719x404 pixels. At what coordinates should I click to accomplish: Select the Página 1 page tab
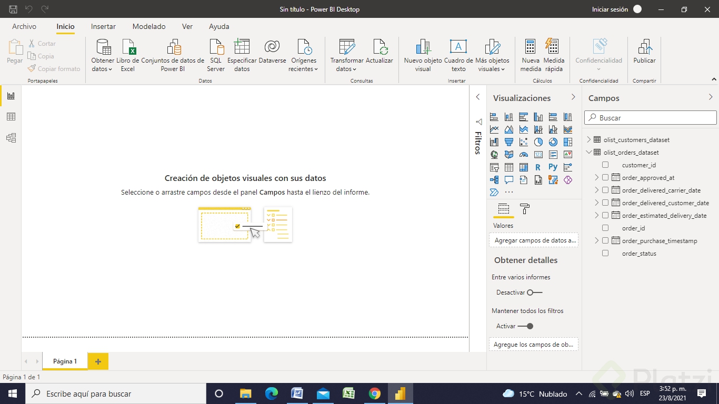pos(65,361)
